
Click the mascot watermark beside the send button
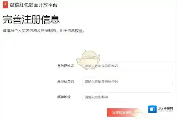pyautogui.click(x=138, y=113)
